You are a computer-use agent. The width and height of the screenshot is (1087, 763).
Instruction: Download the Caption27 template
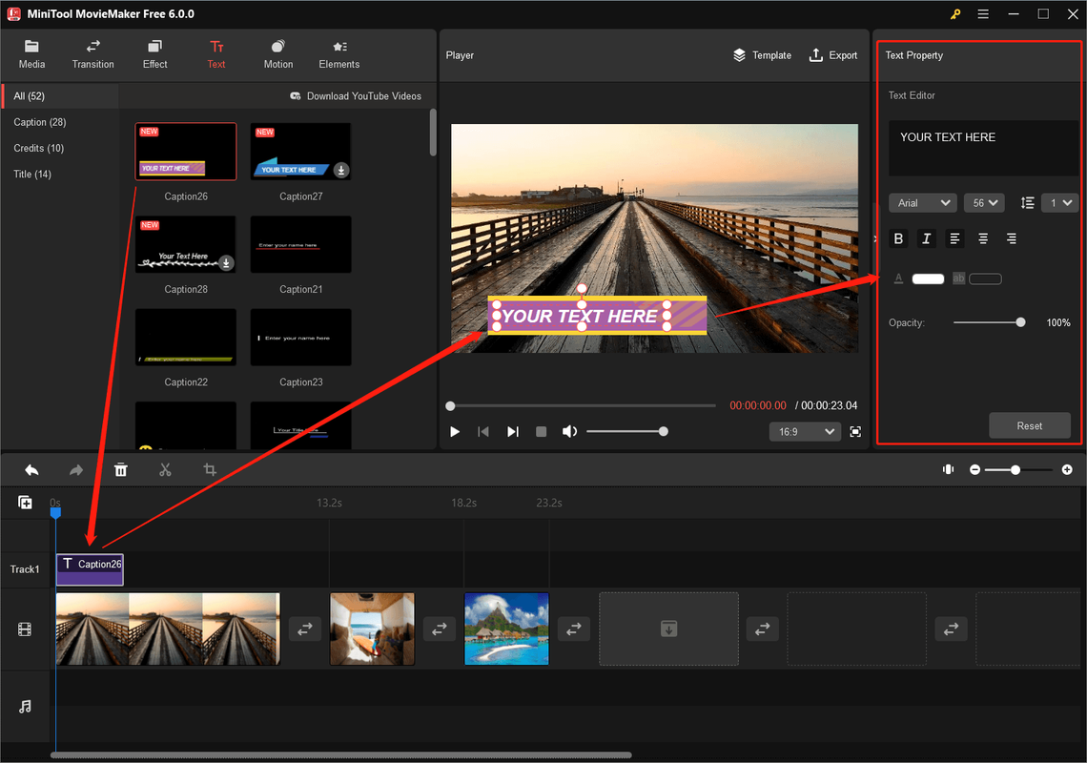pyautogui.click(x=341, y=170)
